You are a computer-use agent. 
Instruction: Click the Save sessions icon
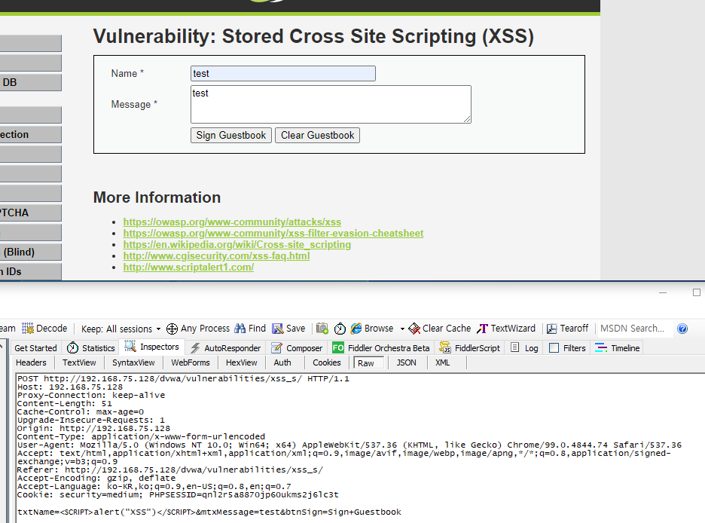278,329
